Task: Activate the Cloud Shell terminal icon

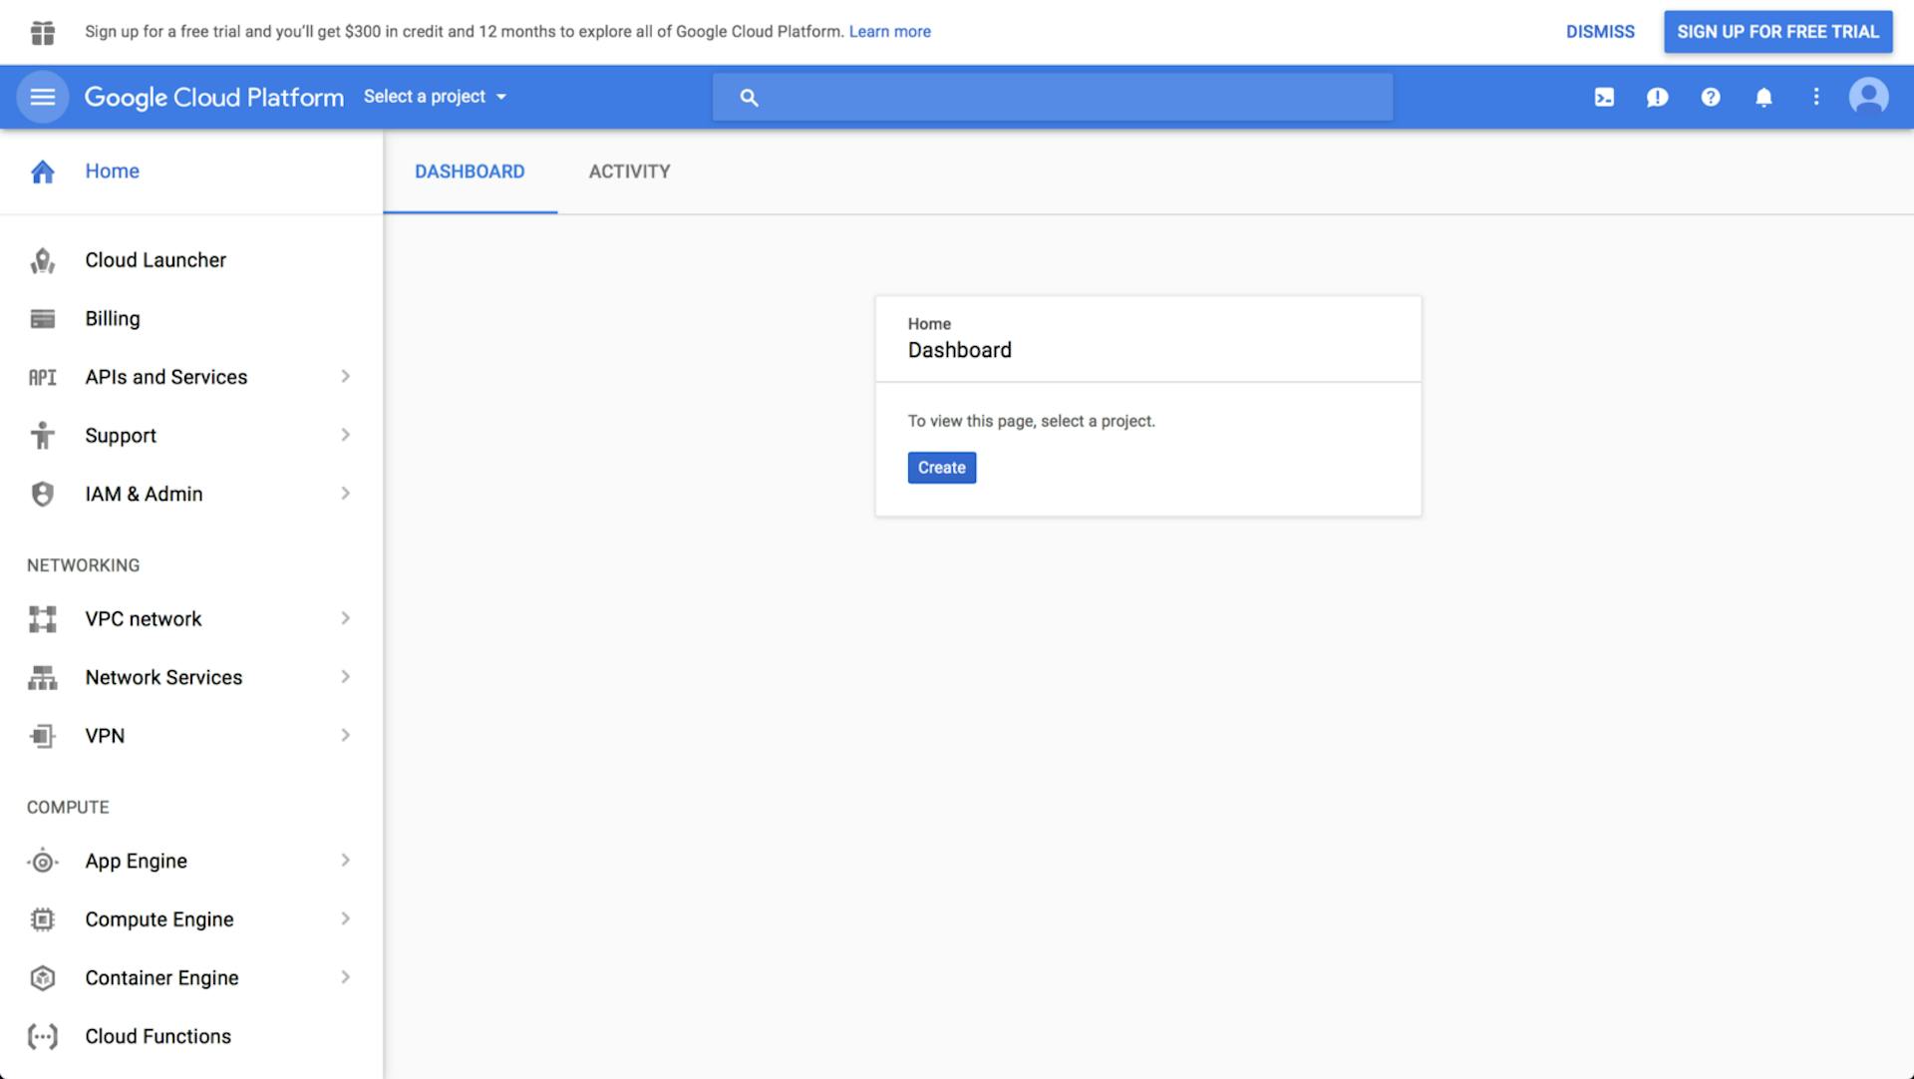Action: 1603,97
